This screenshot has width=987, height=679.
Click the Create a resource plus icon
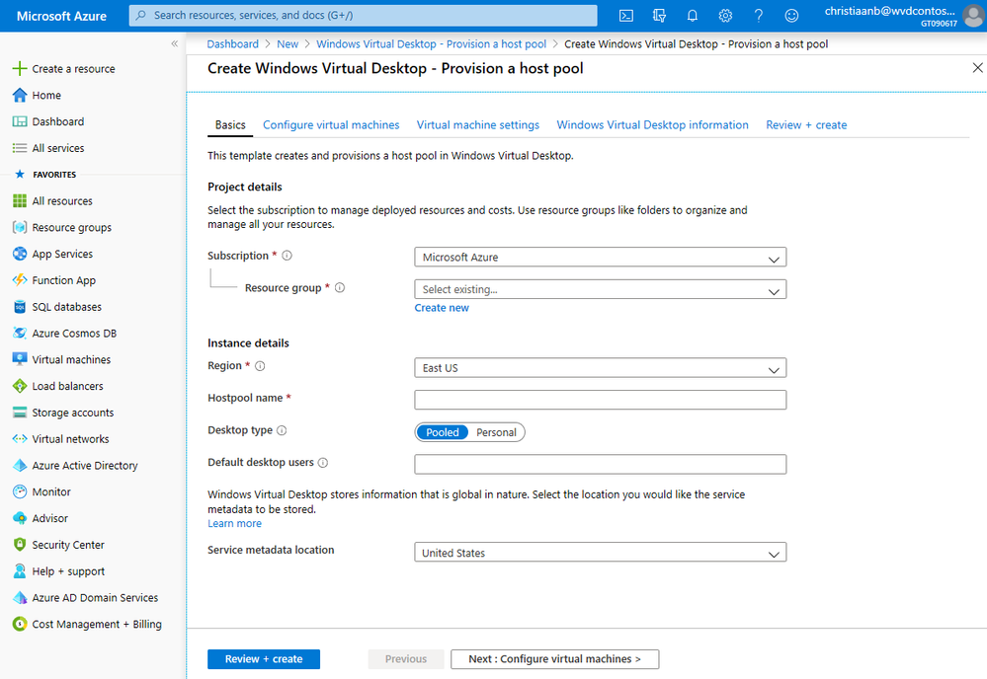pyautogui.click(x=20, y=68)
